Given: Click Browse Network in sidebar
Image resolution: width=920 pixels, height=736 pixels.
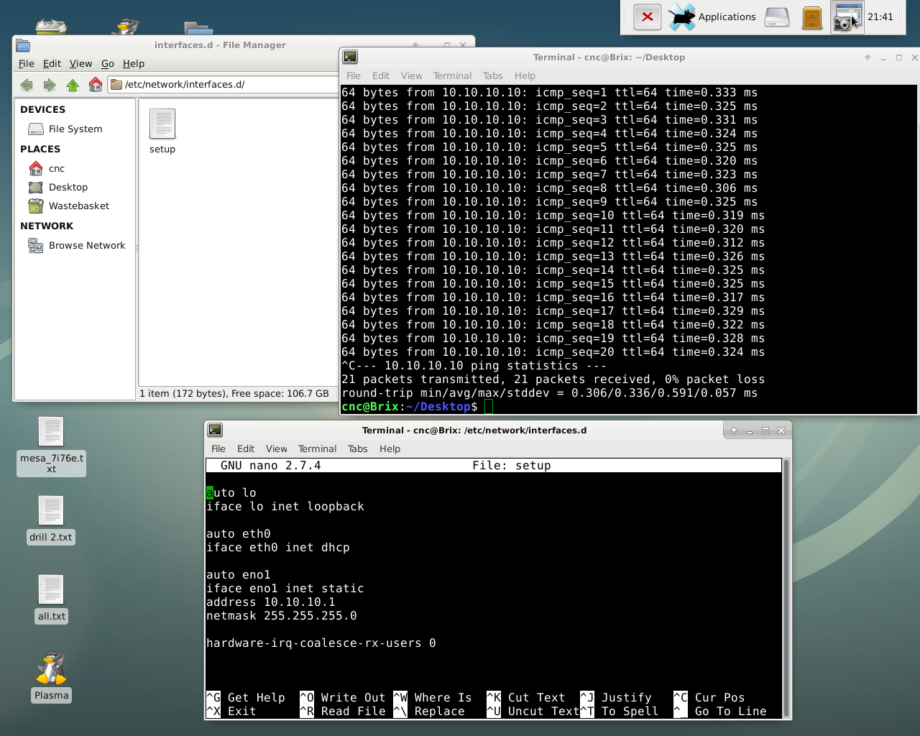Looking at the screenshot, I should (86, 245).
